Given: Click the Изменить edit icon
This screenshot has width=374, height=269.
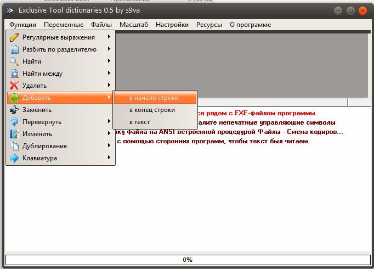Looking at the screenshot, I should pos(14,134).
